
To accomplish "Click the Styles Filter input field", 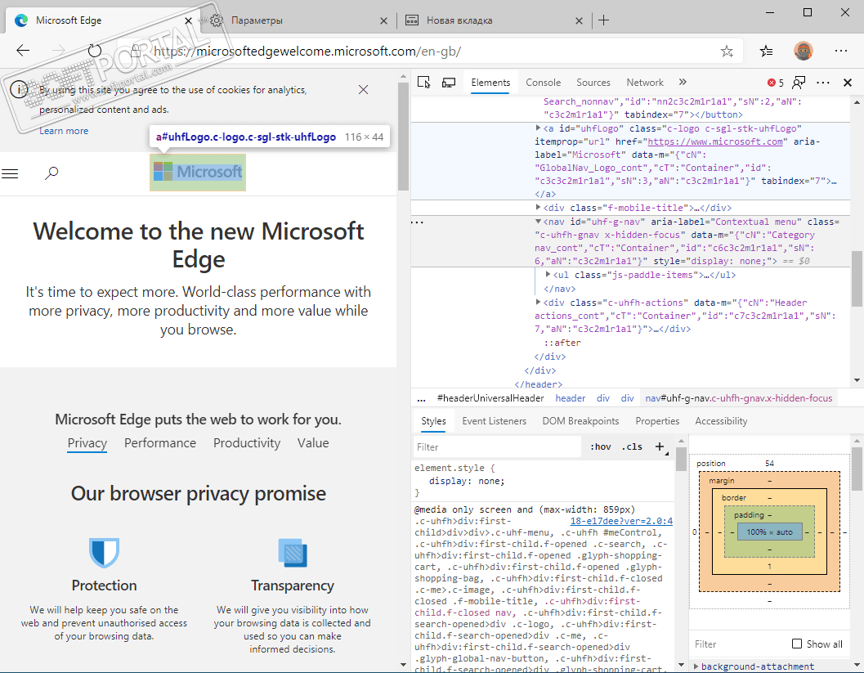I will (497, 447).
